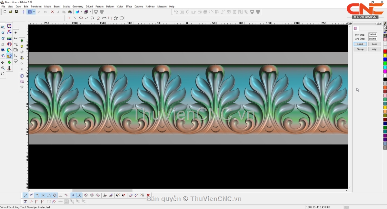Activate the pan move arrows tool
387x209 pixels.
click(x=3, y=62)
